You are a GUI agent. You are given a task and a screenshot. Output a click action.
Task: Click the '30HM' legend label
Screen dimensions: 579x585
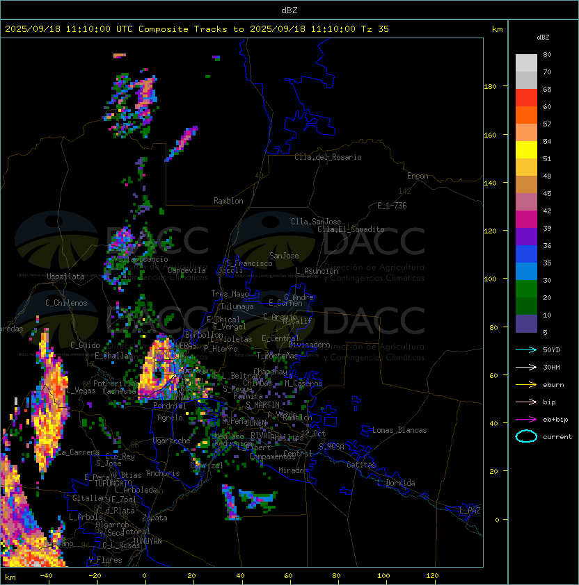(551, 368)
